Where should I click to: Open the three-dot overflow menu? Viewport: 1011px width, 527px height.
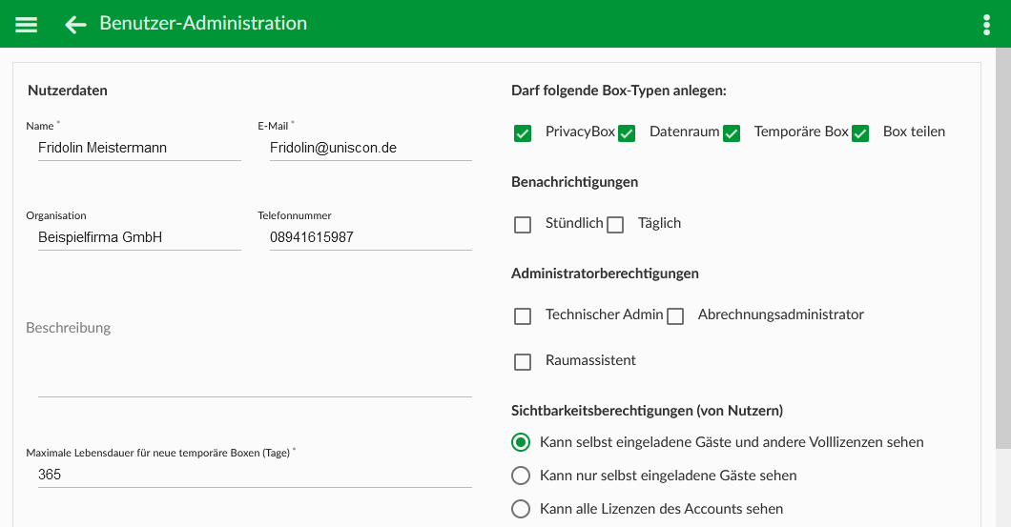click(986, 25)
